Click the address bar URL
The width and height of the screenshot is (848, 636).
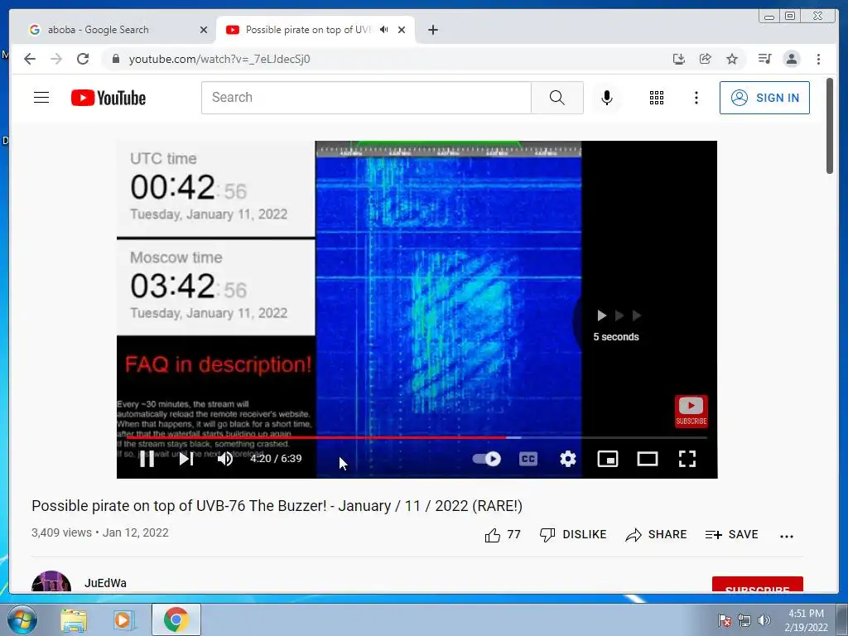(x=219, y=59)
